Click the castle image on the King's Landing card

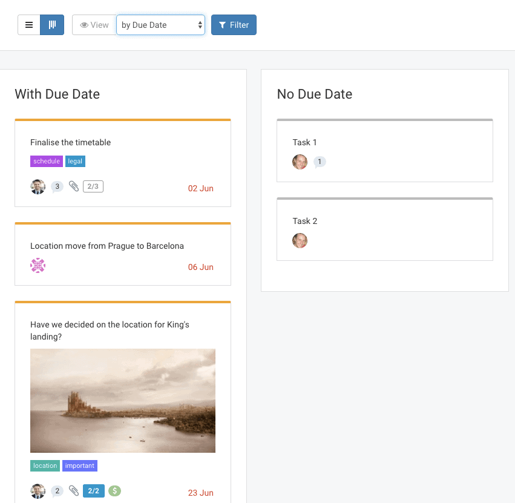pyautogui.click(x=123, y=401)
